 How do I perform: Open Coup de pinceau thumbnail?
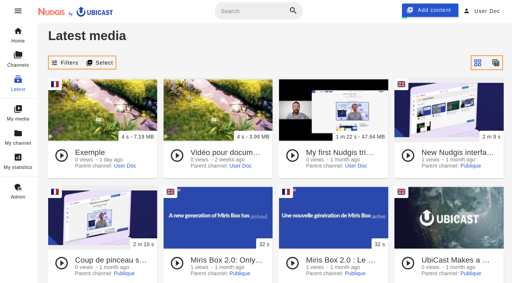pos(103,218)
